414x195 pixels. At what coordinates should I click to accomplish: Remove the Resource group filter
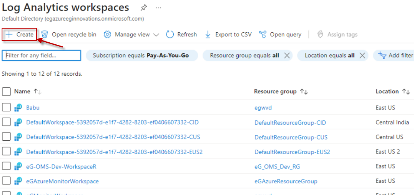pos(287,56)
